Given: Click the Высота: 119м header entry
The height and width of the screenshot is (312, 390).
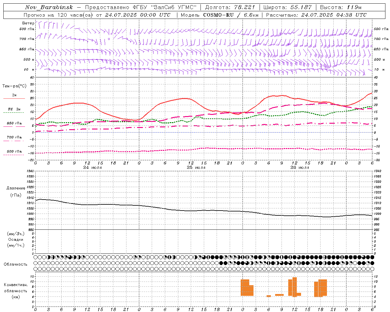Looking at the screenshot, I should click(341, 7).
